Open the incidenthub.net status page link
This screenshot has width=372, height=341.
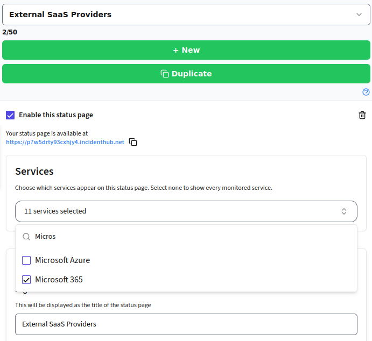(x=65, y=142)
